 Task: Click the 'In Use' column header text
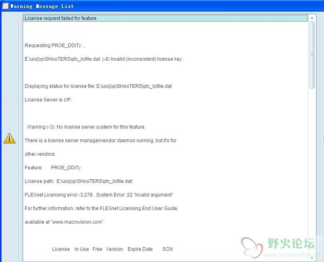click(x=82, y=249)
